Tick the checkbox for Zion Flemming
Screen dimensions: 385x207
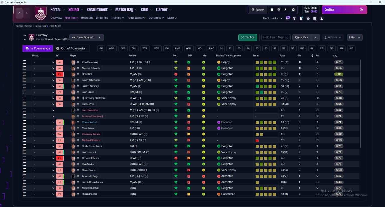[25, 62]
